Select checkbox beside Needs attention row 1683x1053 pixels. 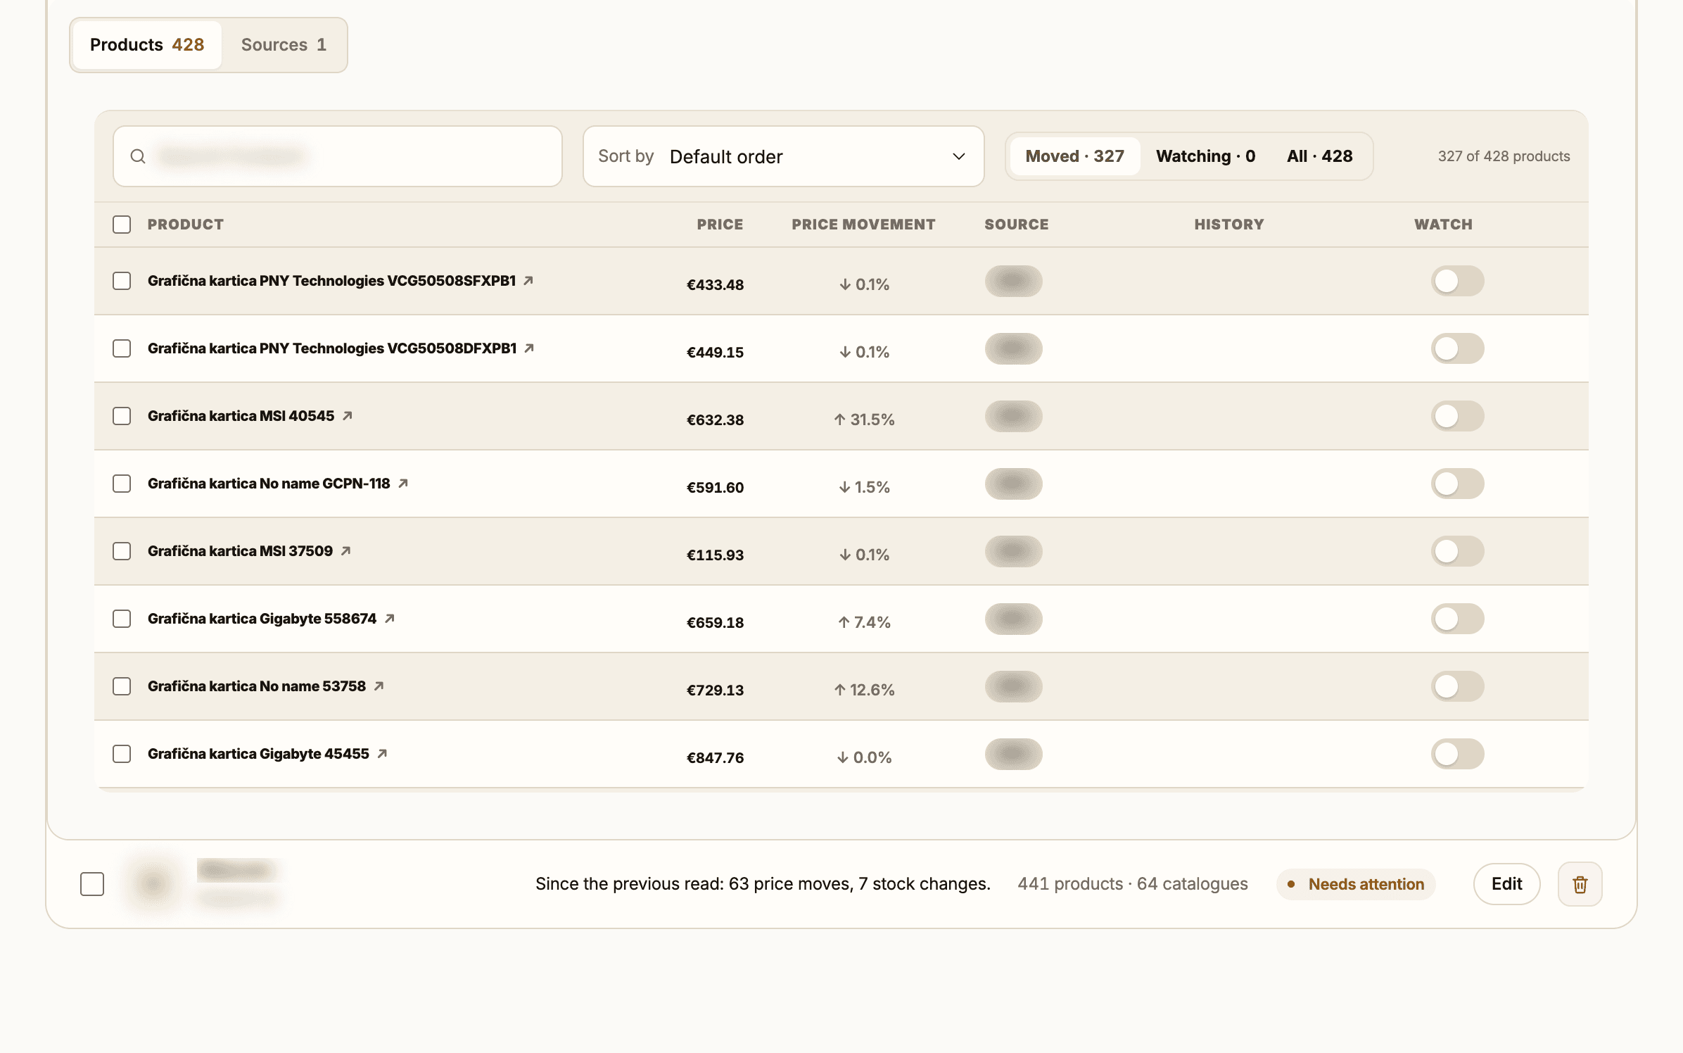click(x=92, y=884)
